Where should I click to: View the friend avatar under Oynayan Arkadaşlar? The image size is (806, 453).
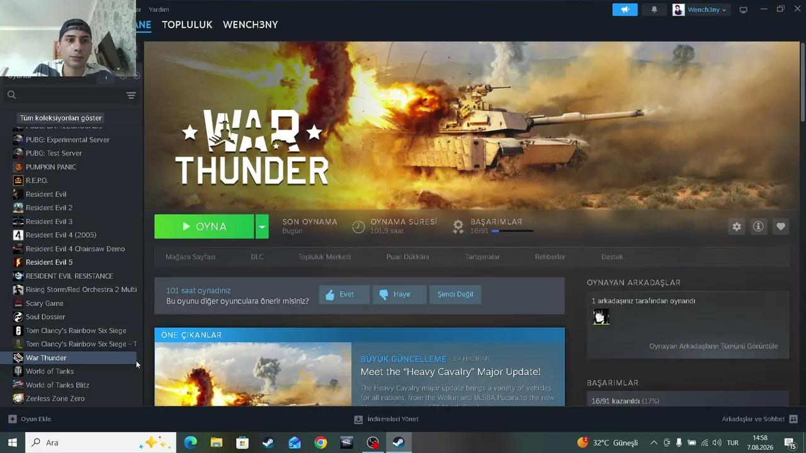[x=601, y=316]
